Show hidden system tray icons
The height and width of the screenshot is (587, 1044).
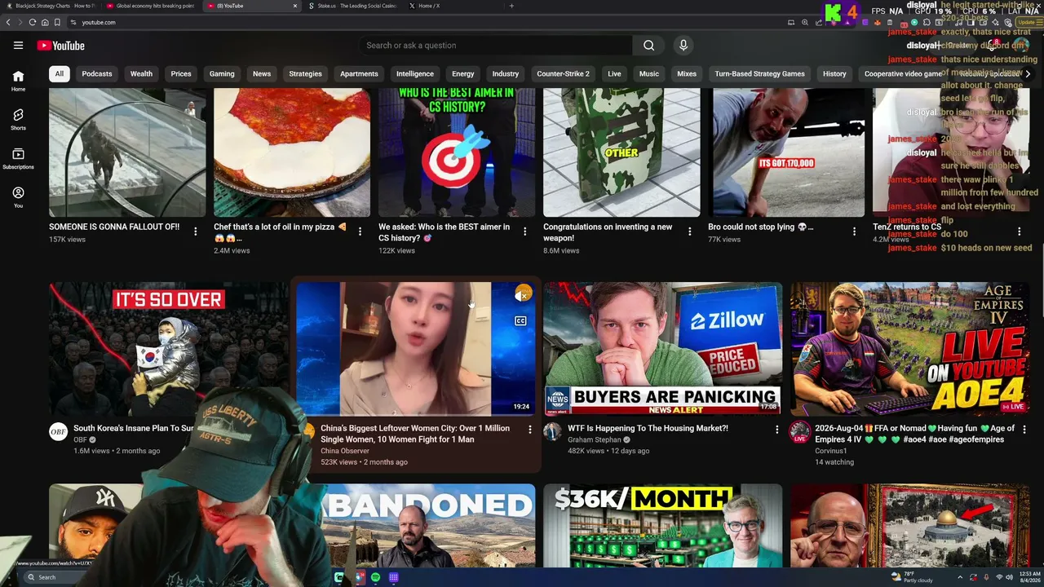959,577
